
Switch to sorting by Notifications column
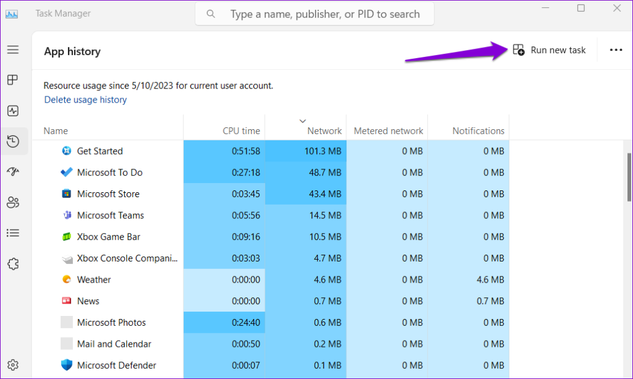pos(478,131)
